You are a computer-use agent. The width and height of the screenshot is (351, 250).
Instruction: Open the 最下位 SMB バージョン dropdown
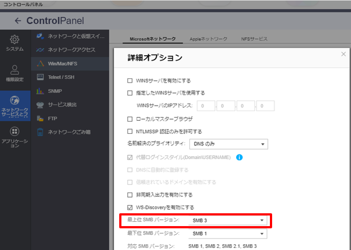(228, 233)
